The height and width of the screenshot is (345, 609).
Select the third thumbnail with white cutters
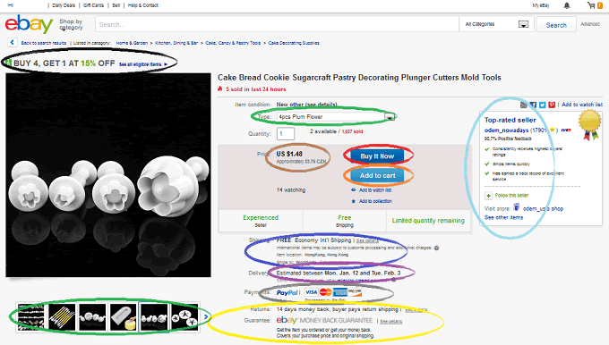92,317
